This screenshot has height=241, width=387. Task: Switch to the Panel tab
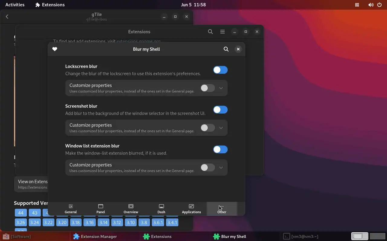pyautogui.click(x=101, y=209)
